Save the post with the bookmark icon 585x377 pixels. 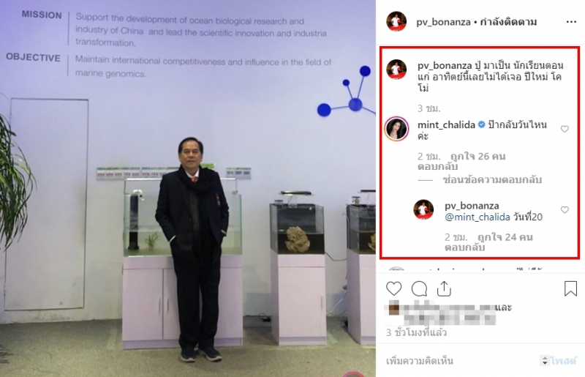click(570, 288)
